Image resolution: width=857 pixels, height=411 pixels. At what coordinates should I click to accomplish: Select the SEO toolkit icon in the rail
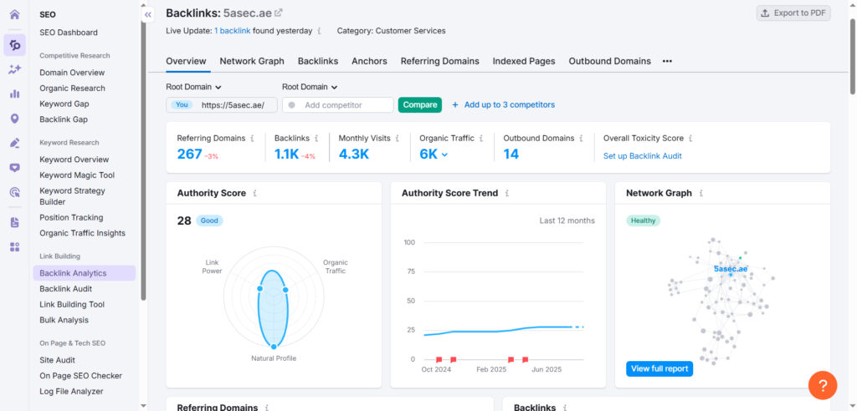[x=15, y=45]
